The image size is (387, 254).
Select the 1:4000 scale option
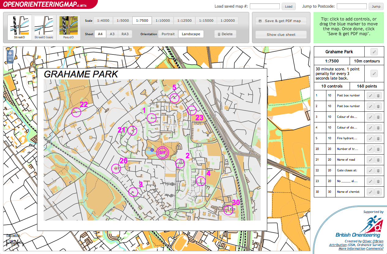click(103, 21)
